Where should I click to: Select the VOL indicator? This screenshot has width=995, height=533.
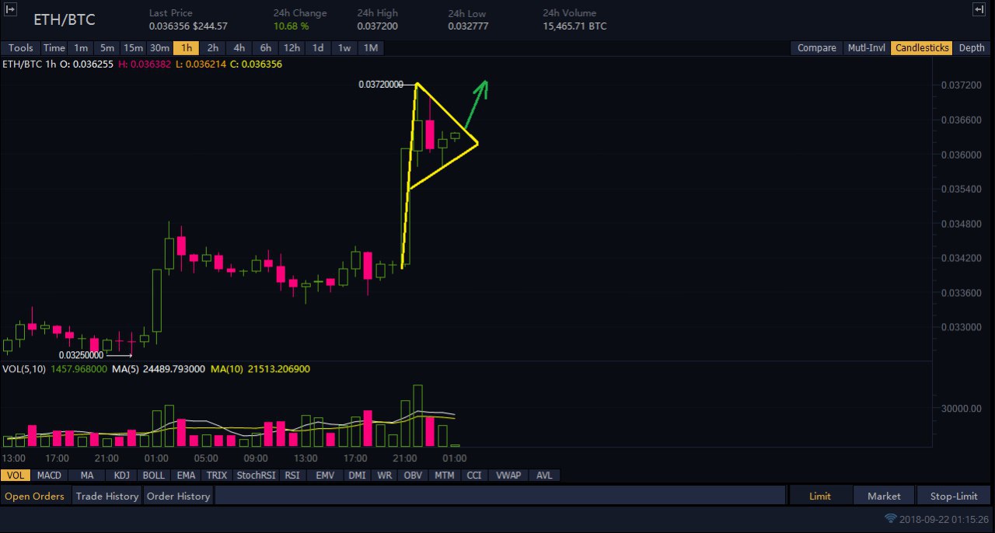point(16,475)
